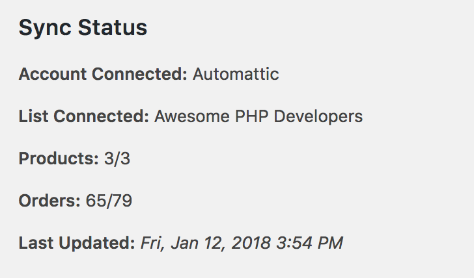Viewport: 474px width, 278px height.
Task: Click the 65/79 orders count
Action: 109,201
